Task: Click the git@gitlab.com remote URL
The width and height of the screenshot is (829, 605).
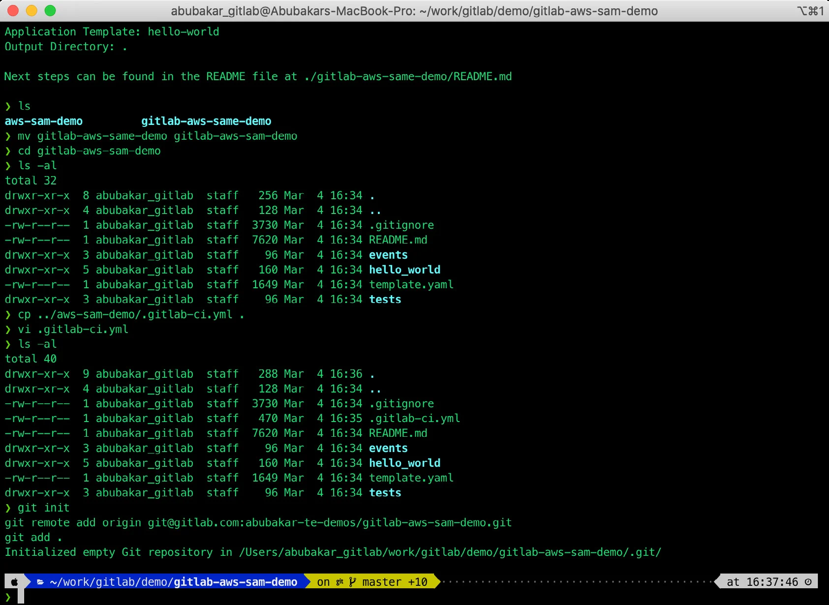Action: [330, 522]
